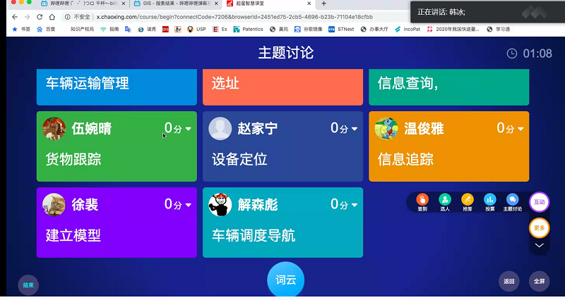Enter fullscreen with the 全屏 button
Viewport: 565px width, 300px height.
point(539,281)
